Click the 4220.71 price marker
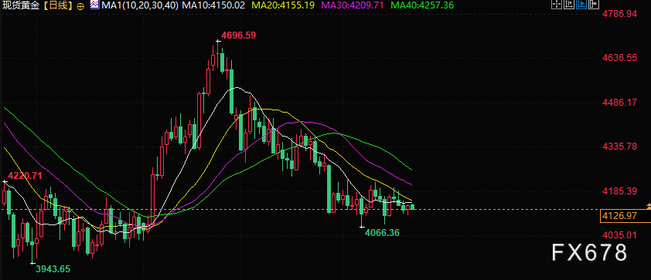This screenshot has width=651, height=280. tap(25, 175)
